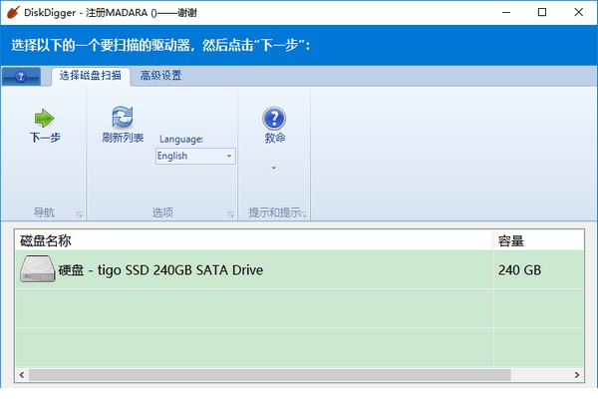
Task: Open the 提示和提示 group dialog launcher
Action: (304, 214)
